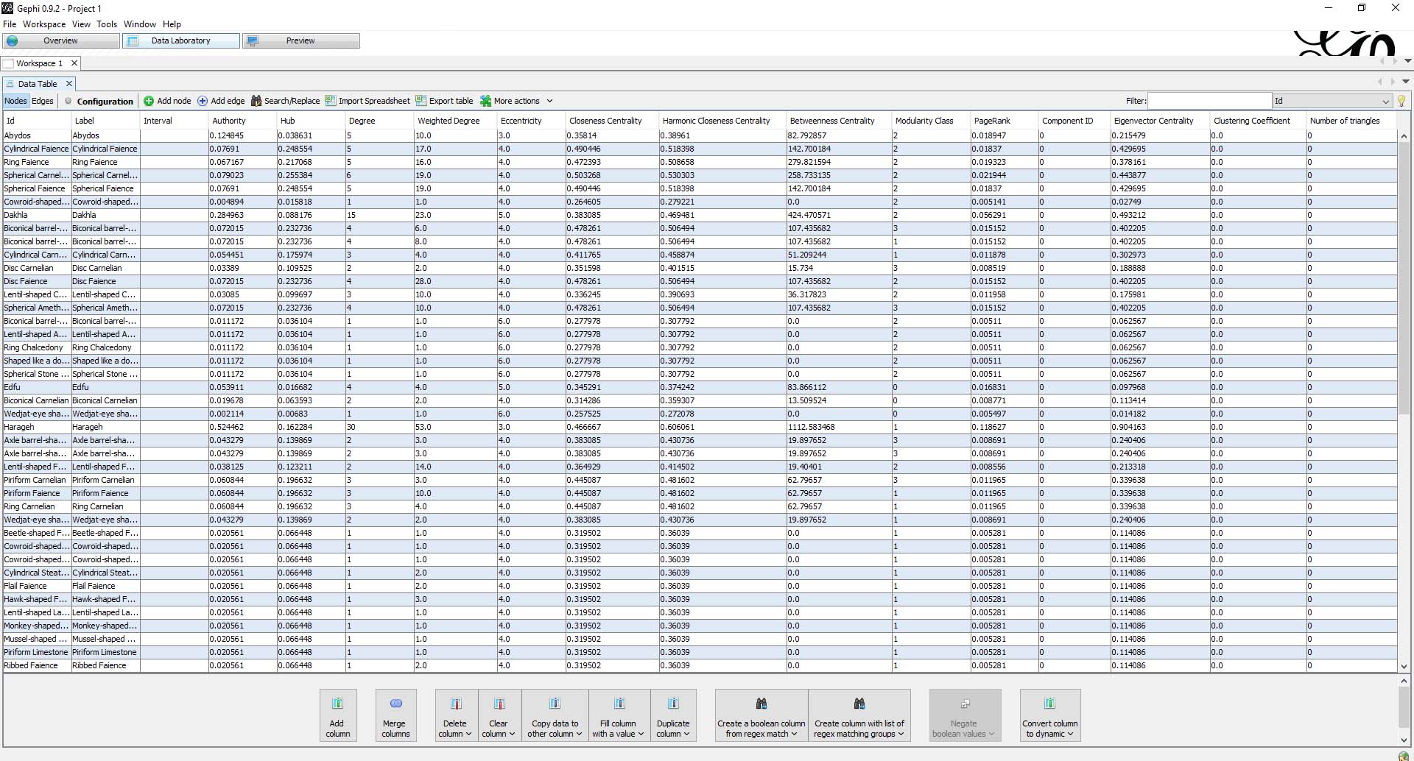Select the Haragah row Id cell

pos(36,427)
